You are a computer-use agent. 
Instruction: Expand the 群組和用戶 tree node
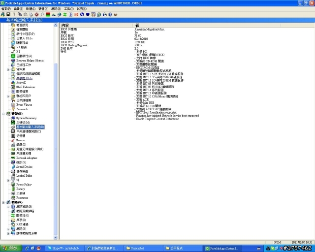coord(8,96)
